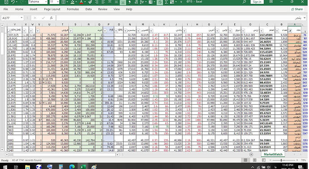Click the Save icon in quick access toolbar

tap(6, 2)
